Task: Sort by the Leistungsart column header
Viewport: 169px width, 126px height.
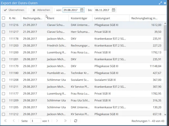Action: (x=111, y=18)
